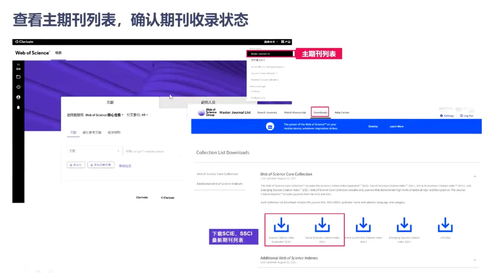The width and height of the screenshot is (490, 273).
Task: Download the Social Sciences Citation Index list
Action: click(x=322, y=225)
